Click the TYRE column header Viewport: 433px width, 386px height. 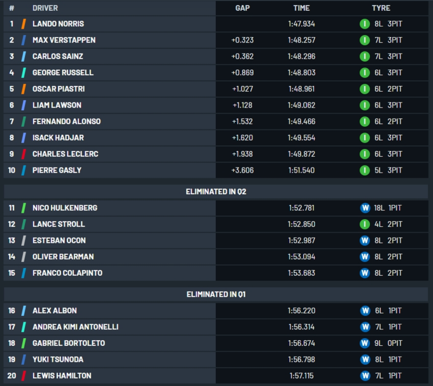point(381,8)
